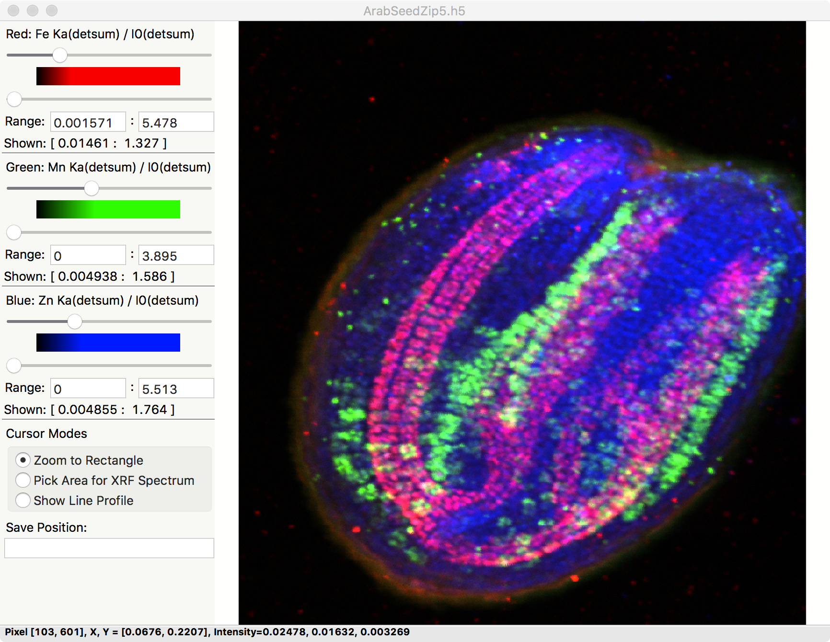Screen dimensions: 830x642
Task: Click the Red channel lower slider handle
Action: tap(14, 99)
